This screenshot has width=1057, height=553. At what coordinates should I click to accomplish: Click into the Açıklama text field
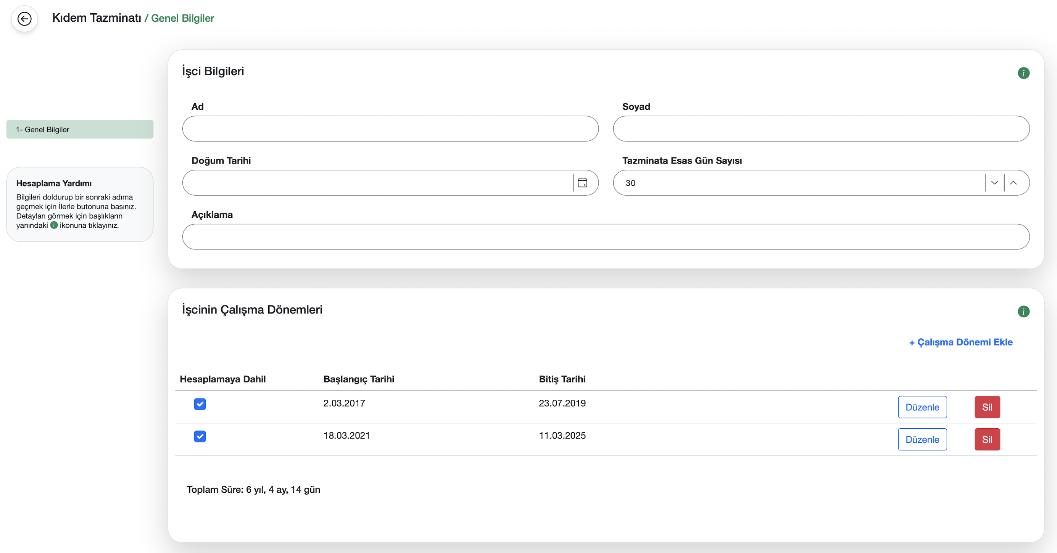click(606, 237)
